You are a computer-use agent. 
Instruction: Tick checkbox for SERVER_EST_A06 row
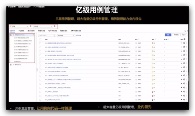40,43
